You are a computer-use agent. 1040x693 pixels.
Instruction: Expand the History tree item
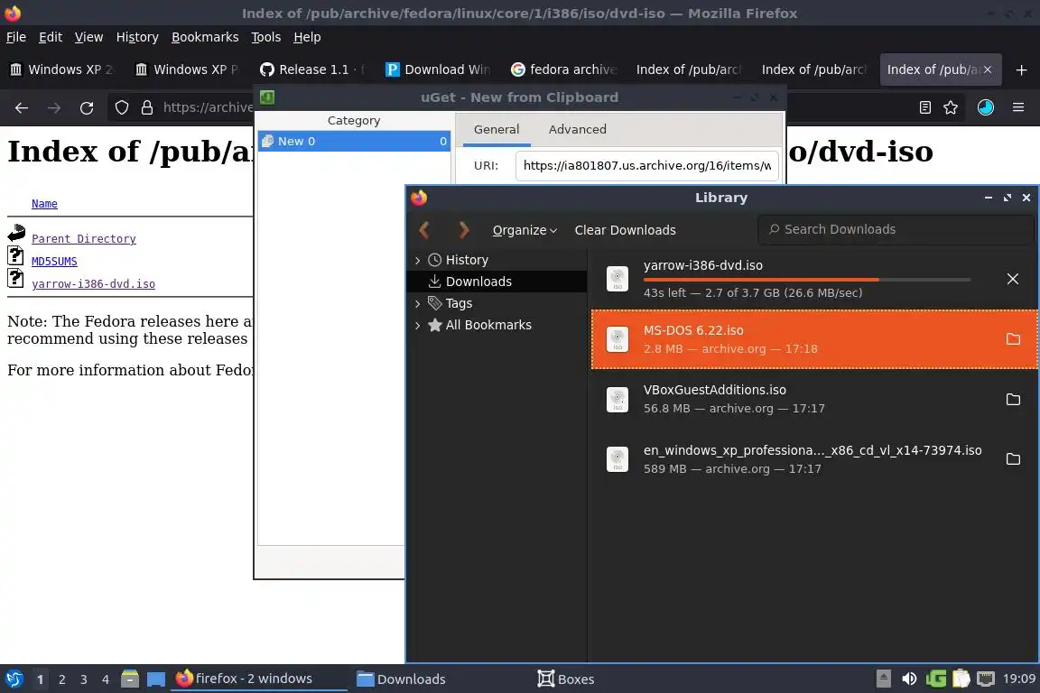tap(417, 260)
